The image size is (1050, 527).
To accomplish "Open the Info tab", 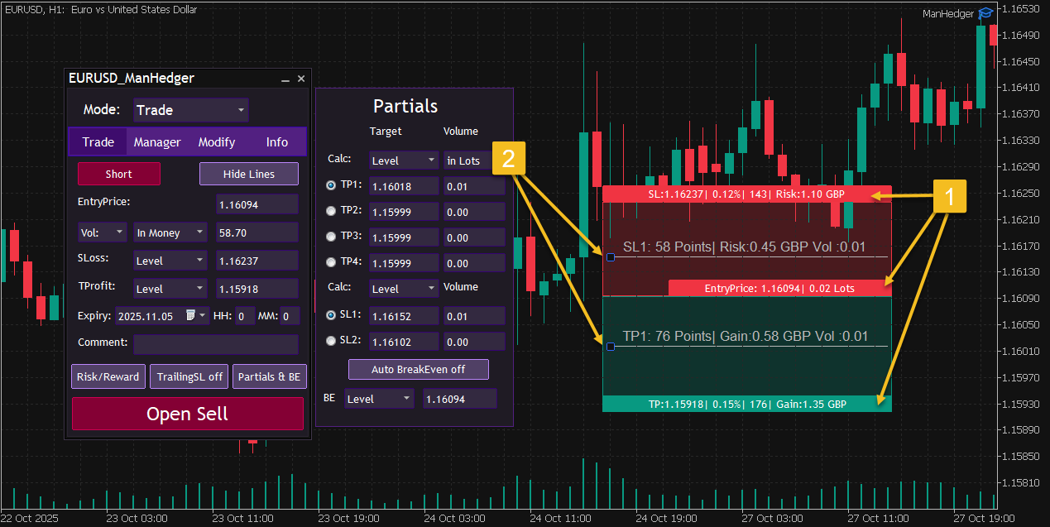I will point(276,141).
